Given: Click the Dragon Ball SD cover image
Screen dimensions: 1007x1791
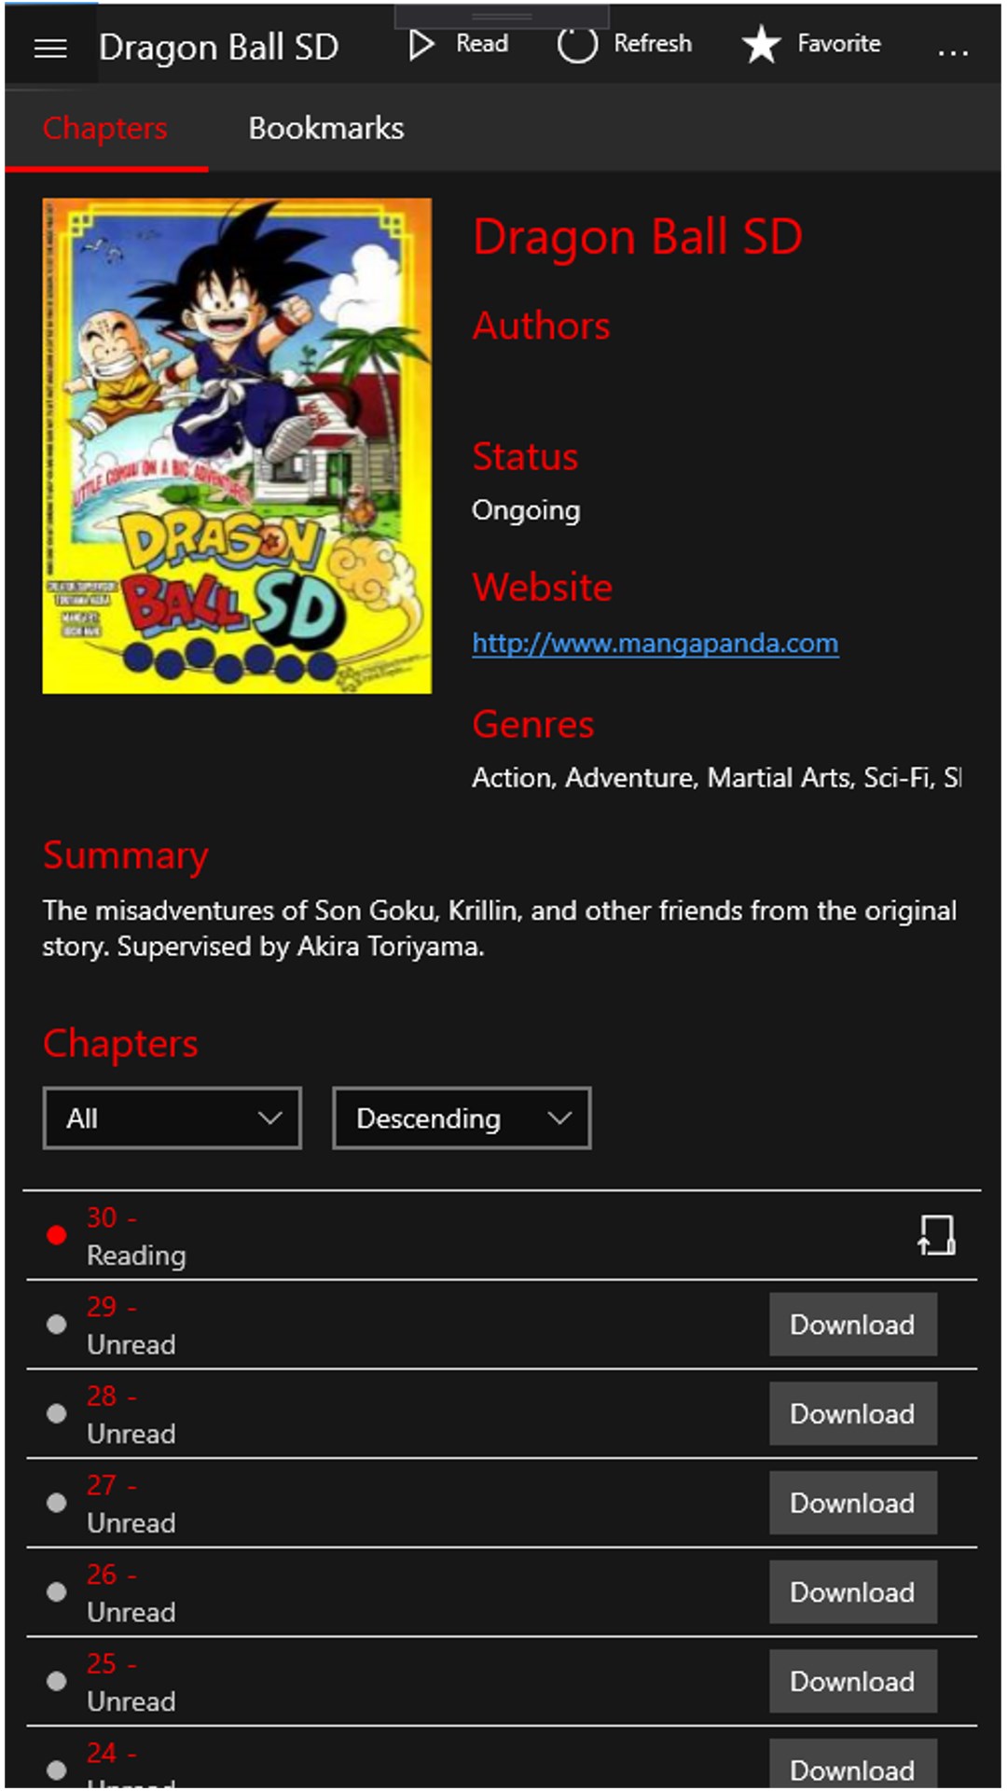Looking at the screenshot, I should click(237, 446).
